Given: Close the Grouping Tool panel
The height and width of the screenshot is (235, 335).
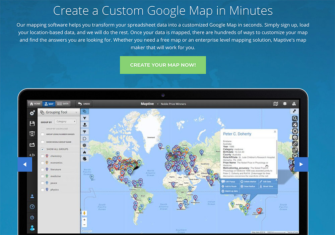Looking at the screenshot, I should (x=76, y=112).
